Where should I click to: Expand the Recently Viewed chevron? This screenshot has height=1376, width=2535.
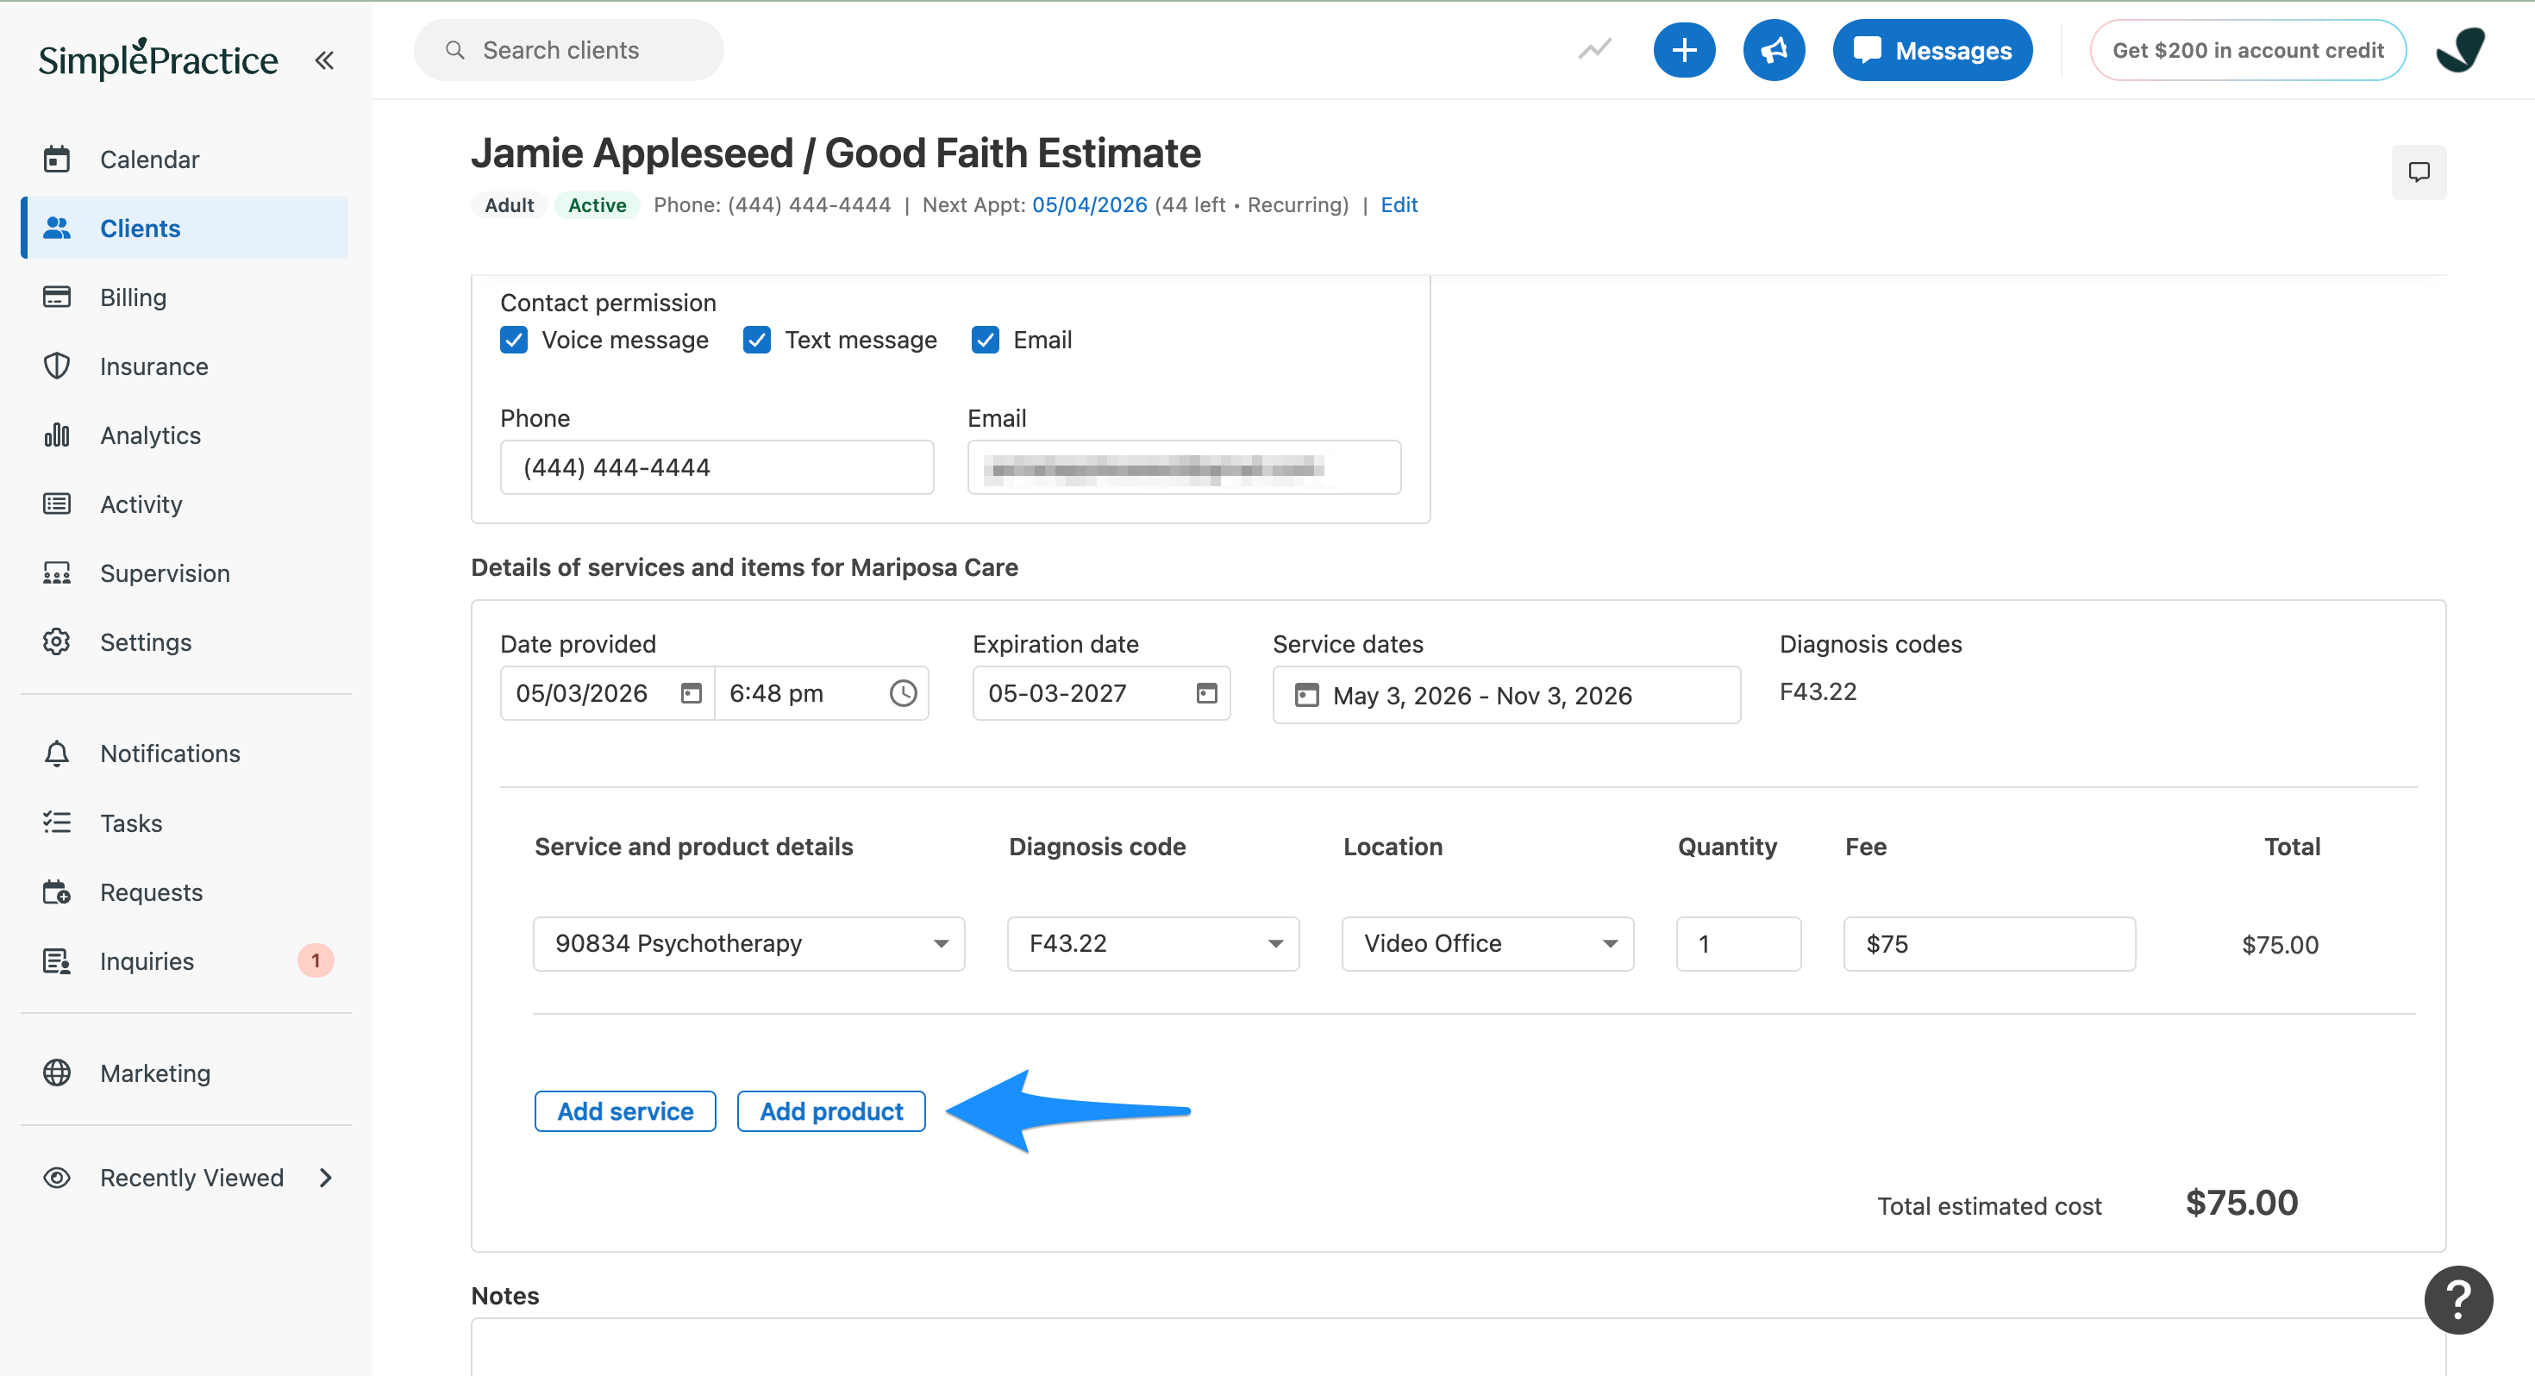point(326,1177)
